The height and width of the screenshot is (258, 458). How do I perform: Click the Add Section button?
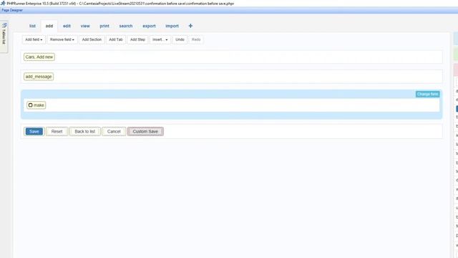tap(92, 39)
